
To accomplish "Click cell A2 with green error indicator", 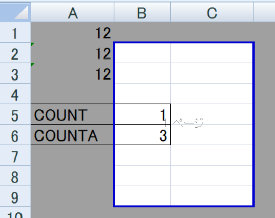I will point(72,52).
